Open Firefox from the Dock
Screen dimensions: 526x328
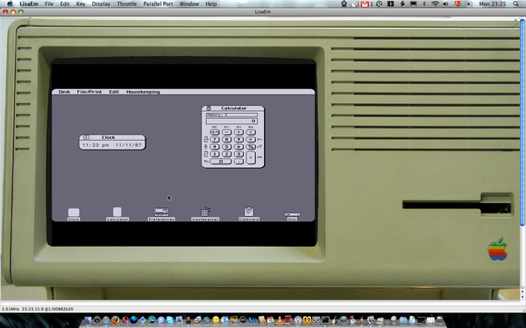[x=116, y=319]
